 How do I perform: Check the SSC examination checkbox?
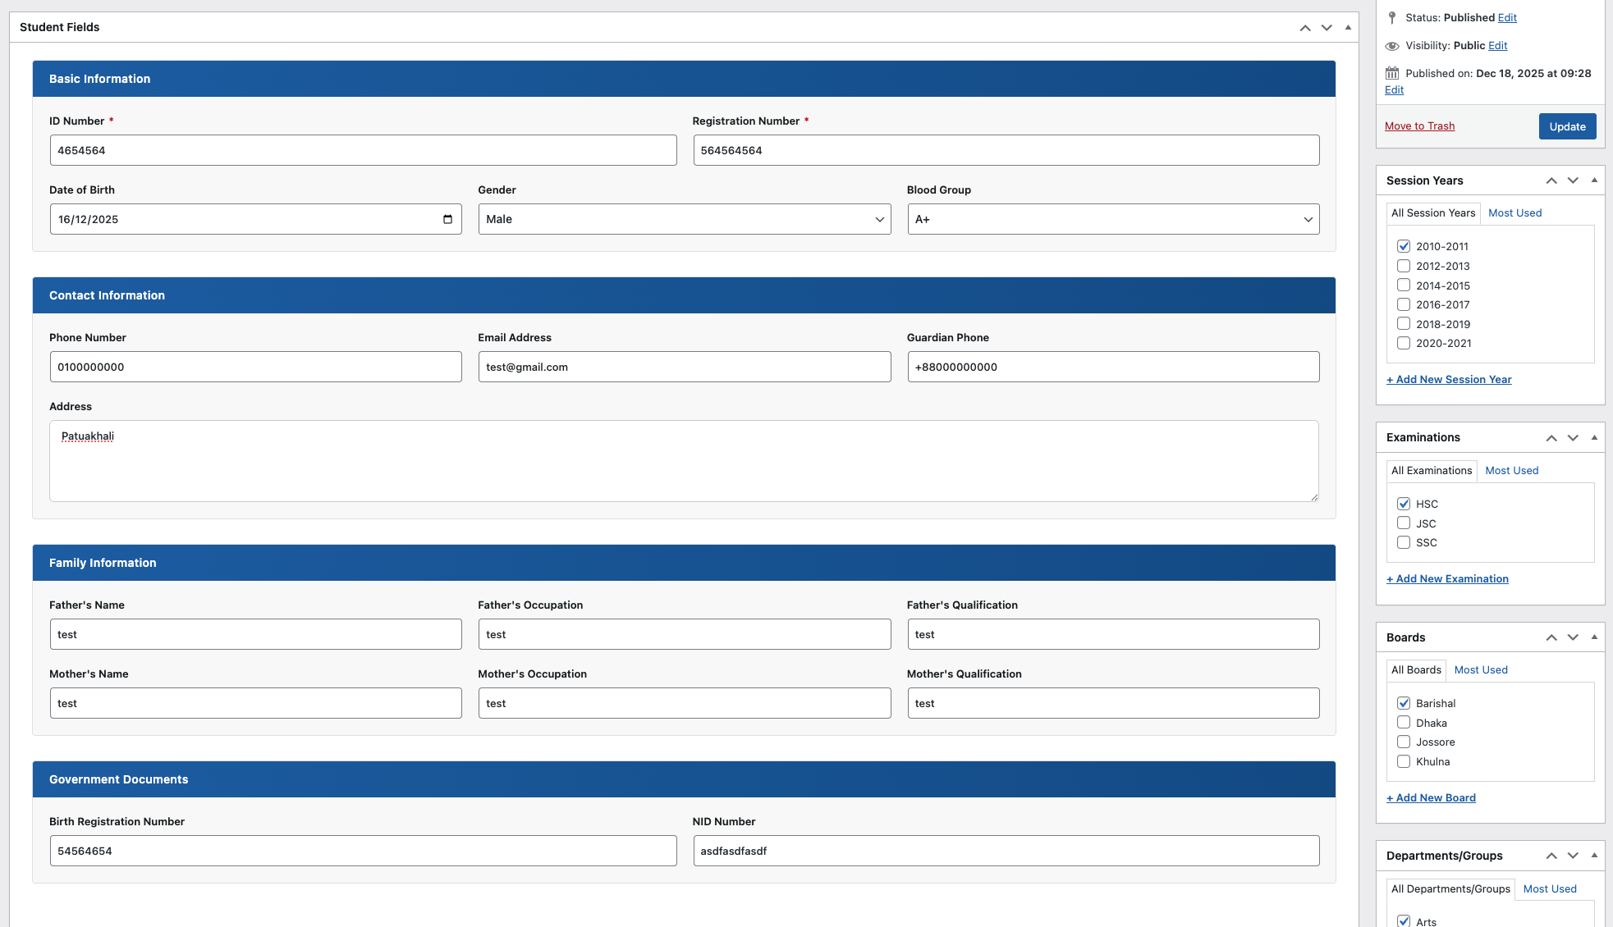click(x=1404, y=542)
